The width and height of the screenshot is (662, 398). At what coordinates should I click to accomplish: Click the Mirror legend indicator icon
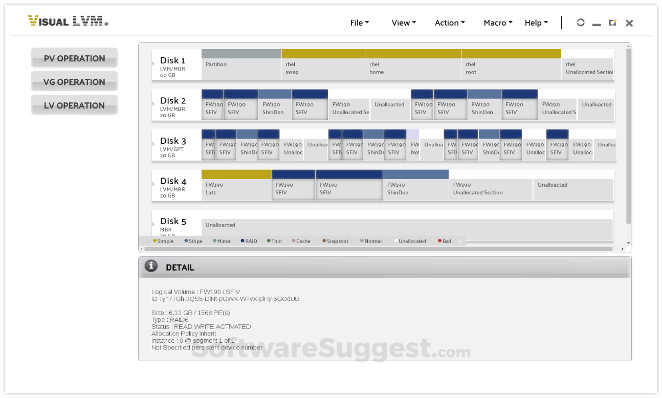(x=214, y=241)
